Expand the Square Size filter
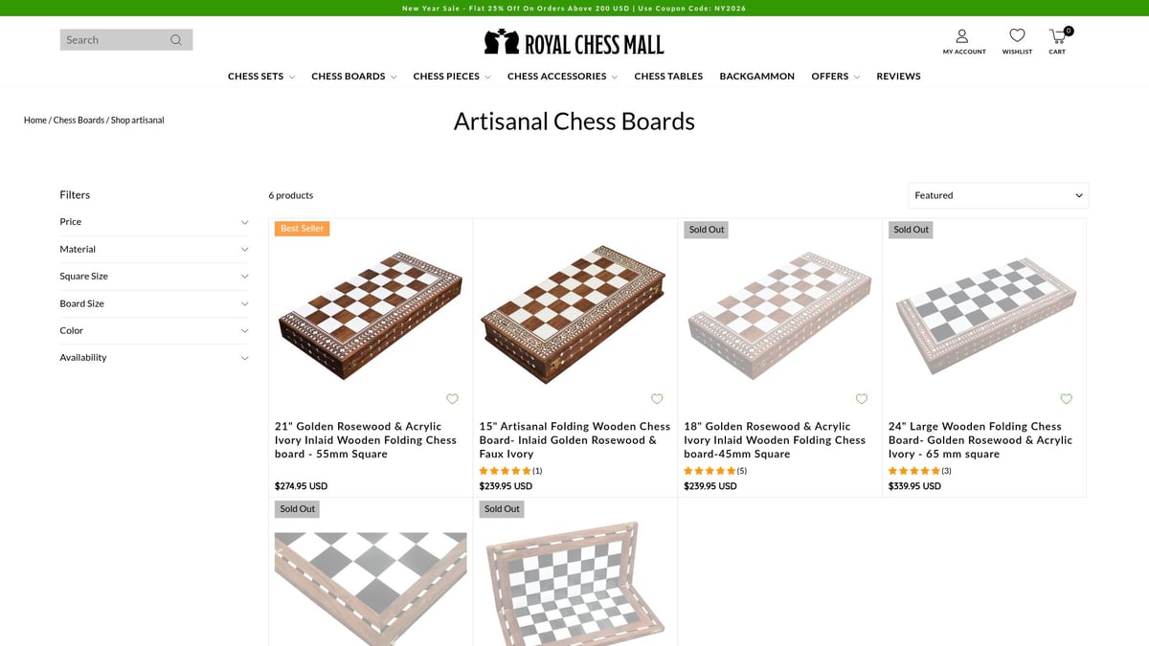Viewport: 1149px width, 646px height. (x=154, y=276)
